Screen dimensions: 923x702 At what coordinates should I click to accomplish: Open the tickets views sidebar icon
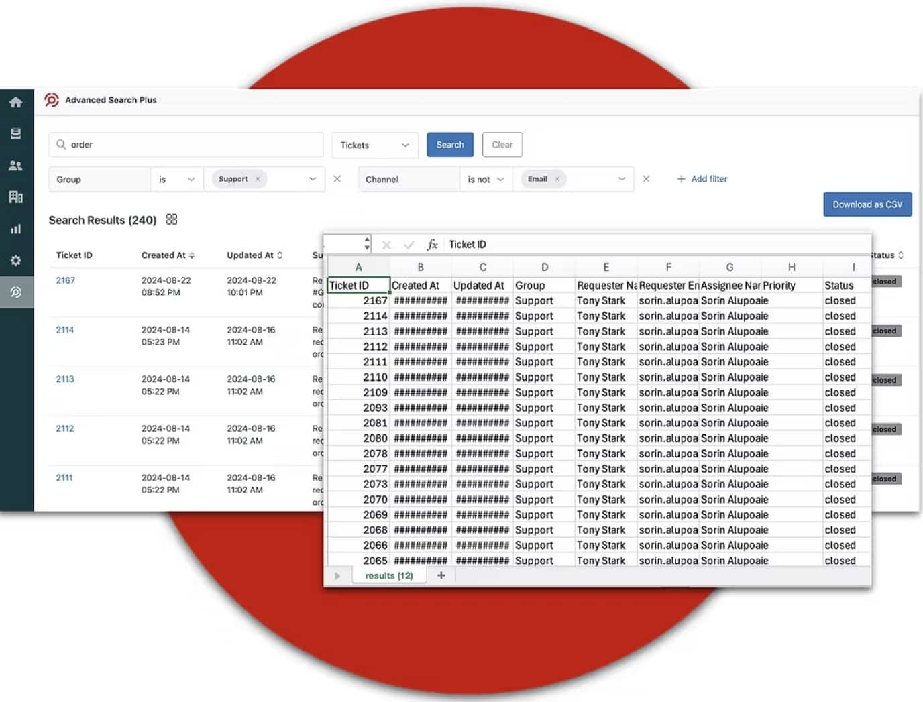tap(16, 133)
